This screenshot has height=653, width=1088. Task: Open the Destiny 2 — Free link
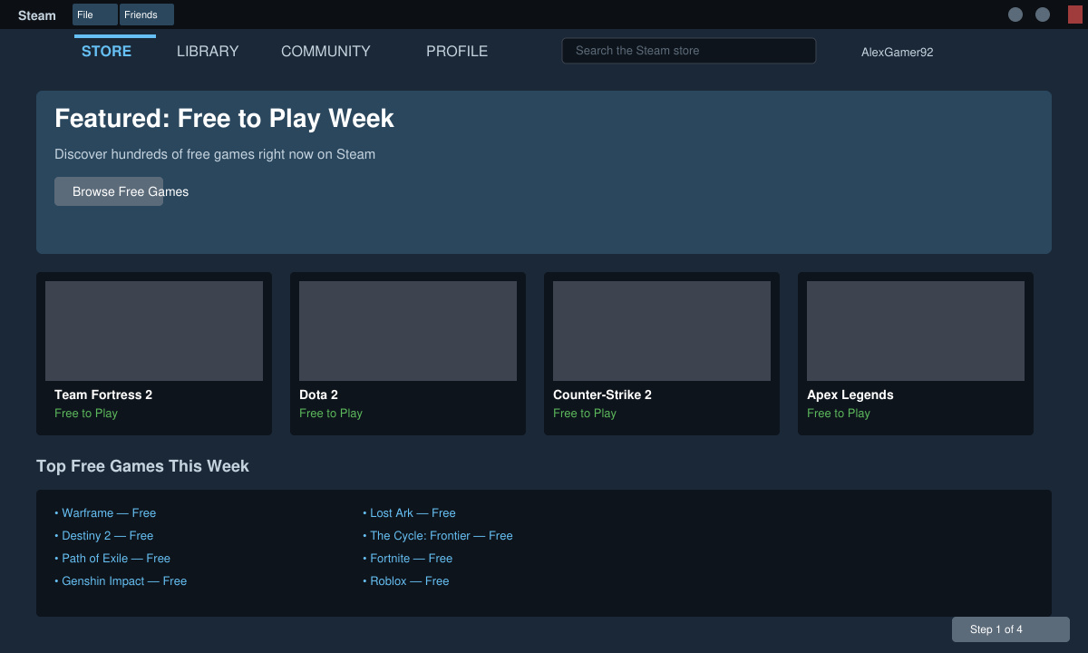pyautogui.click(x=103, y=535)
